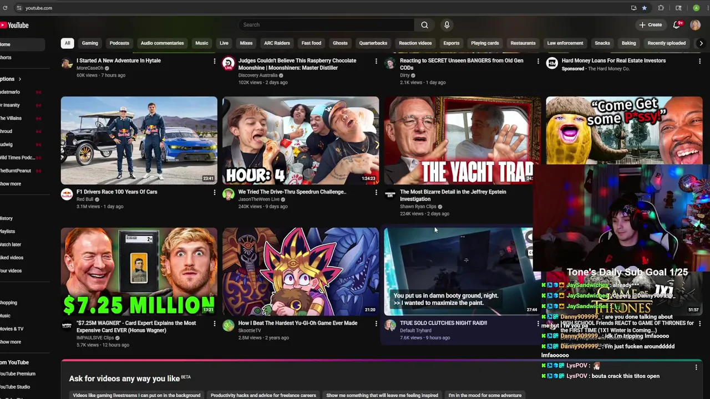Open options for Yu-Gi-Oh video

coord(376,324)
